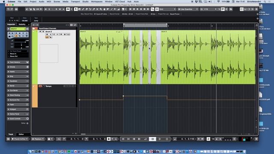Select the Glue tool
Viewport: 274px width, 154px height.
[x=94, y=9]
